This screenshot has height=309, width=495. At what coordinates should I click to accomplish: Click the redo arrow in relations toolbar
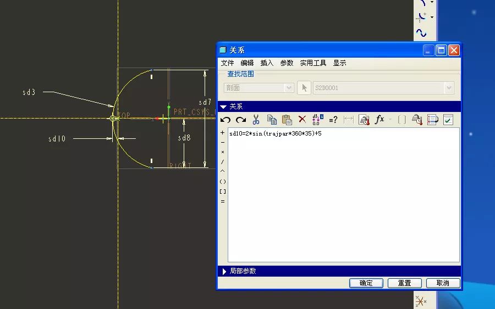[241, 120]
